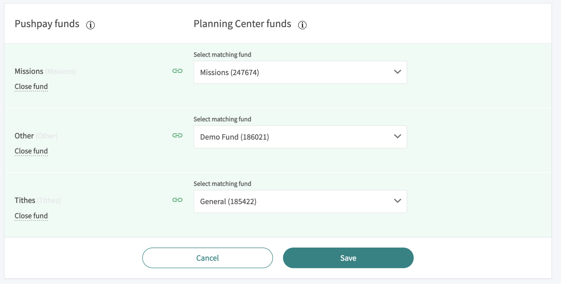Close the Missions fund
The image size is (561, 284).
coord(31,87)
